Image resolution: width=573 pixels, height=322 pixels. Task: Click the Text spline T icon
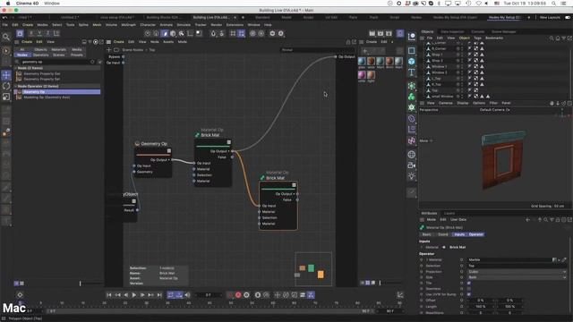tap(412, 72)
